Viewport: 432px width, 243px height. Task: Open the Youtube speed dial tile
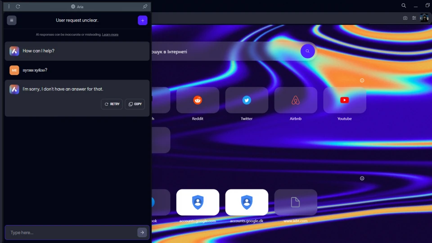[344, 100]
